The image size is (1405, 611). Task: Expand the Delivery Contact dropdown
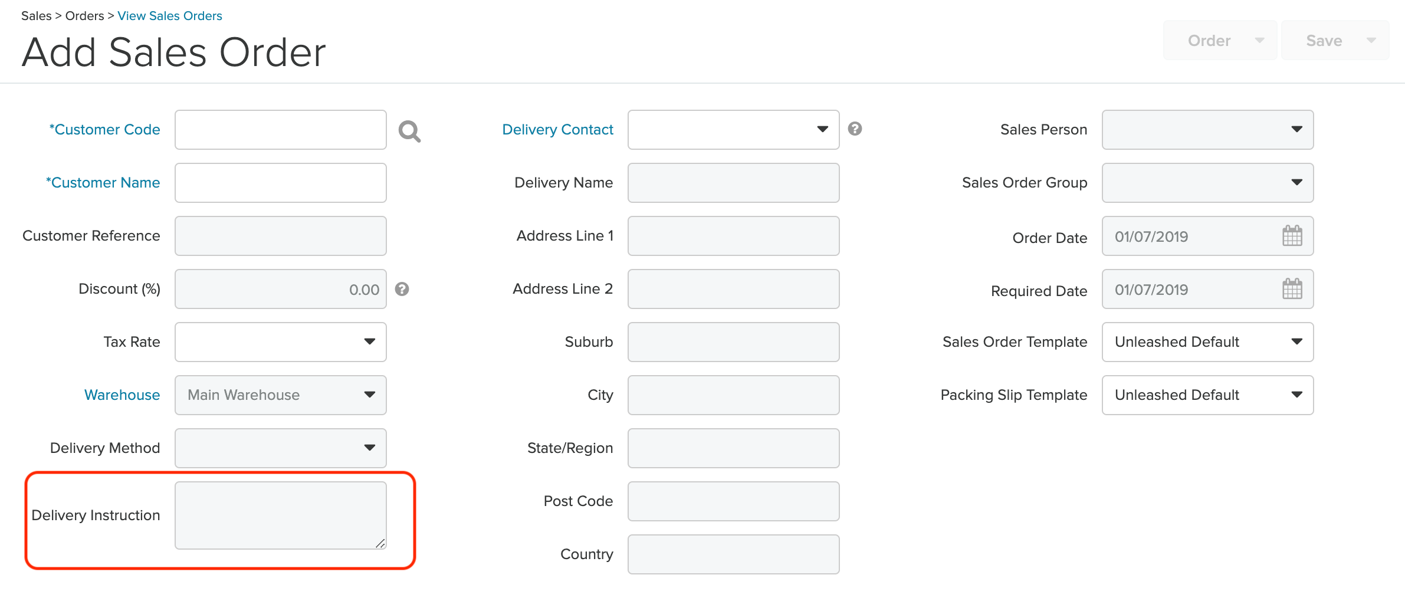tap(822, 129)
